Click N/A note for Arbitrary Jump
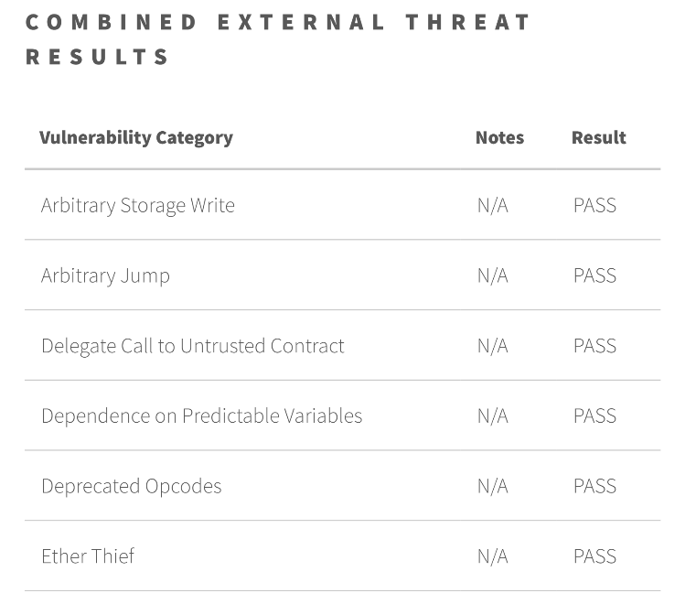The image size is (685, 604). [493, 275]
